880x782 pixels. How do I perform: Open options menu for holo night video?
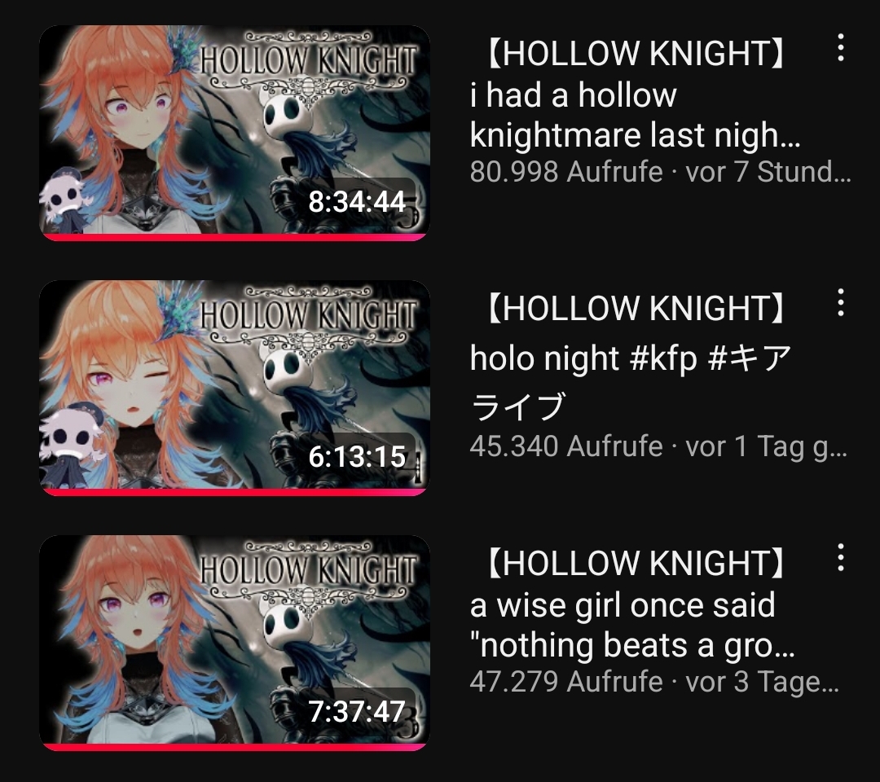[x=840, y=302]
